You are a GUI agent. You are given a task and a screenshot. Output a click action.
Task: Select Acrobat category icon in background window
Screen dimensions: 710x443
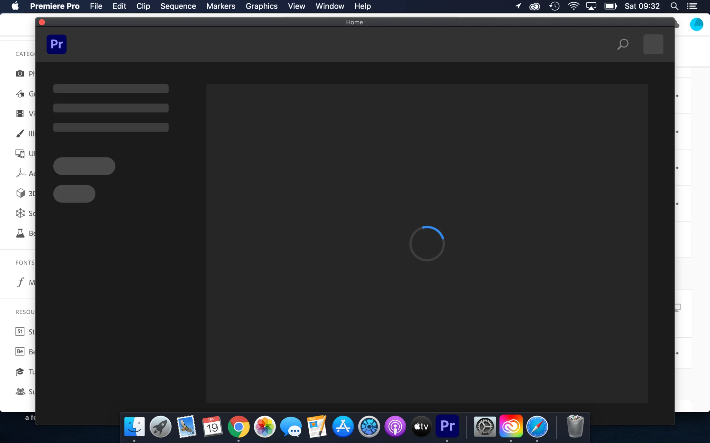pos(20,173)
